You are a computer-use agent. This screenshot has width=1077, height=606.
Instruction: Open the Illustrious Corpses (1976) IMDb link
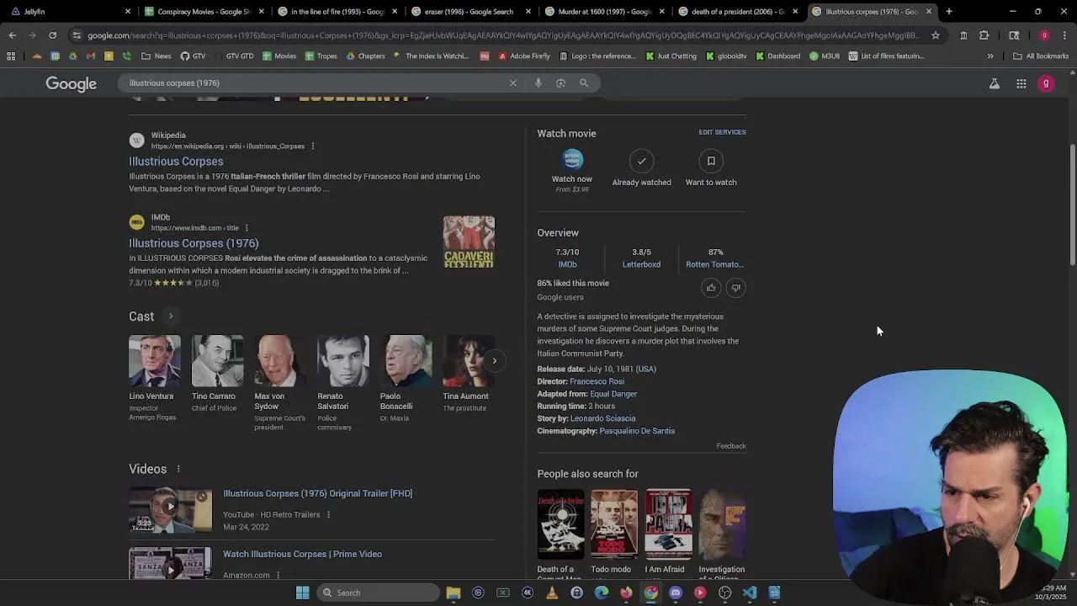194,243
